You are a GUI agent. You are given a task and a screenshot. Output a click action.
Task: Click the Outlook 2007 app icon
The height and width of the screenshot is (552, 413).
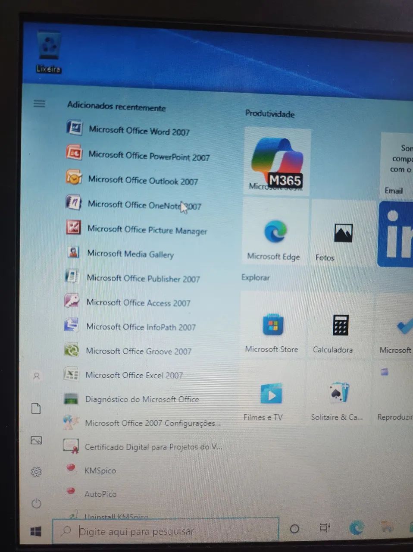click(74, 177)
